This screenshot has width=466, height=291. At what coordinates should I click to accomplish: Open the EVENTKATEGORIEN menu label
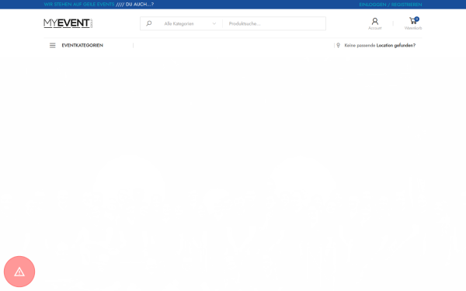[82, 46]
